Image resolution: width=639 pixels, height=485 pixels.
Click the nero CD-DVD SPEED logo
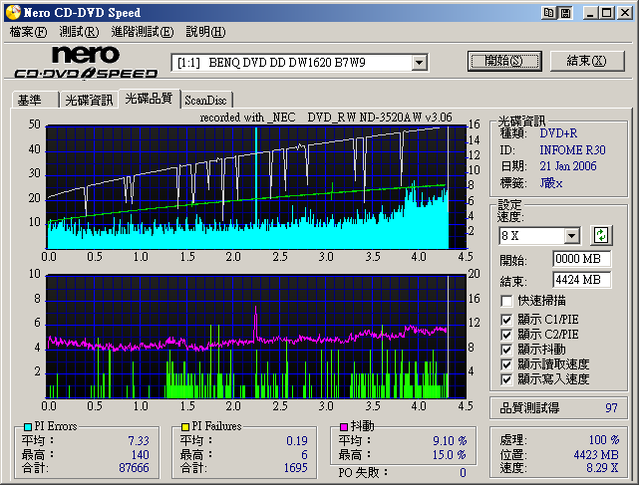pyautogui.click(x=86, y=63)
